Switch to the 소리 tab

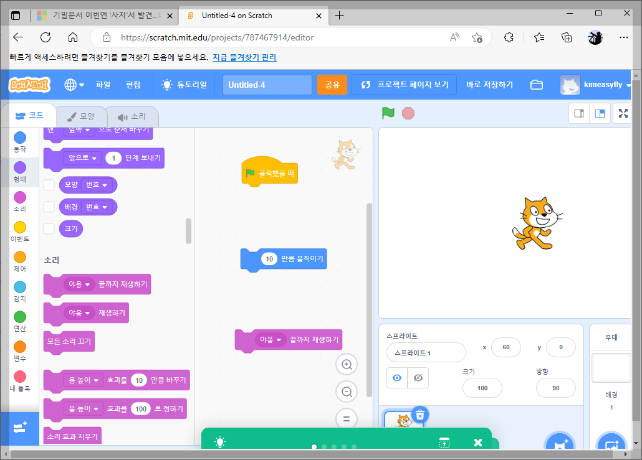tap(132, 116)
